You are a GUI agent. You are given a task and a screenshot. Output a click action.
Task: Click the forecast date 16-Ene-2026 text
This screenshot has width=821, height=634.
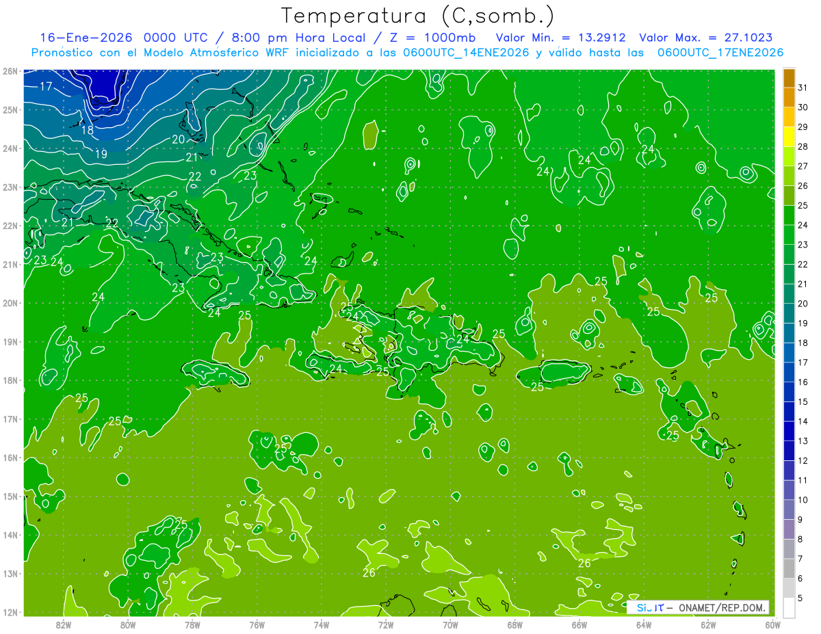(x=86, y=38)
